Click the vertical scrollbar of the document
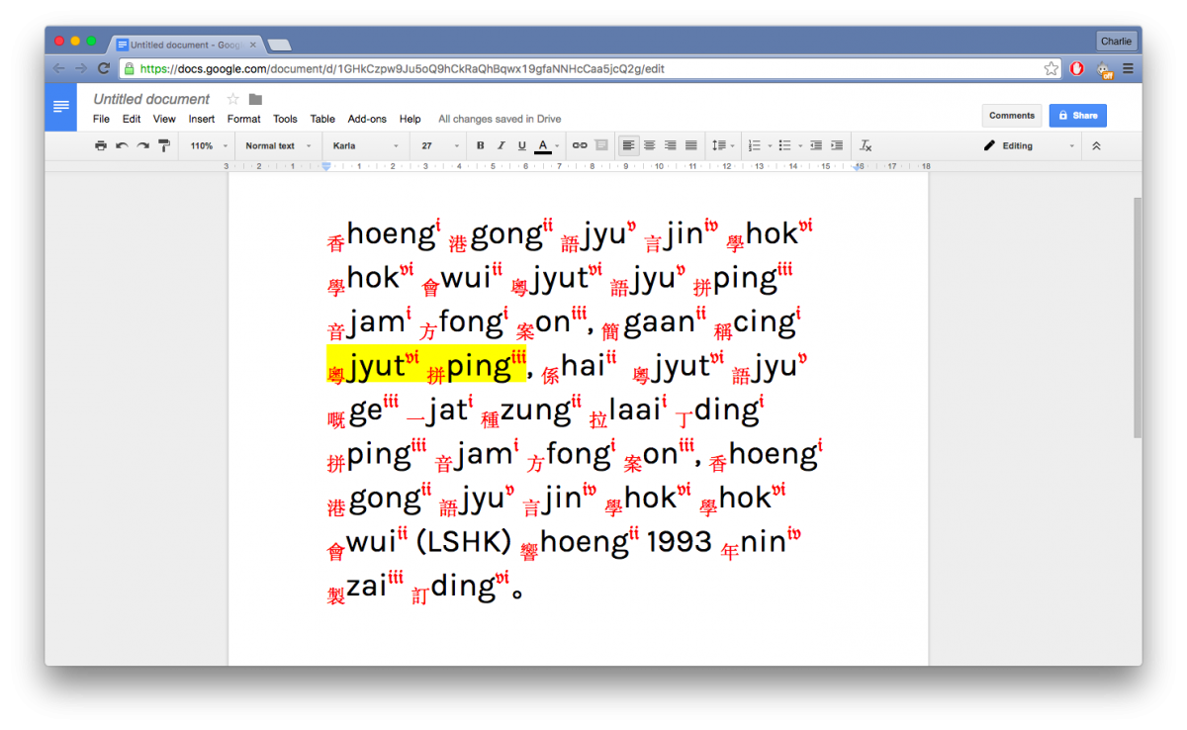1187x730 pixels. (x=1137, y=317)
